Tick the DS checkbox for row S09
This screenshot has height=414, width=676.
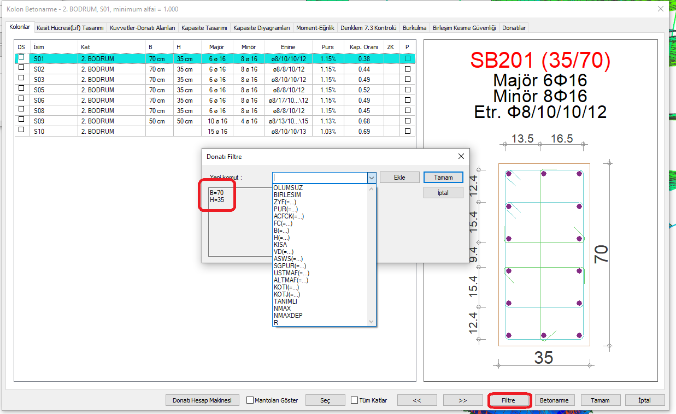tap(21, 120)
